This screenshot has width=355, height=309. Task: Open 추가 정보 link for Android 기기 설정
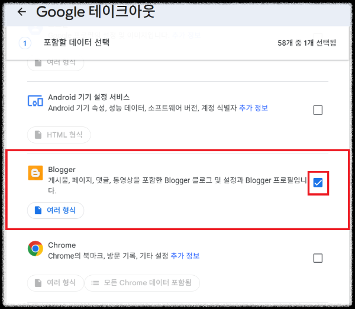pos(253,108)
